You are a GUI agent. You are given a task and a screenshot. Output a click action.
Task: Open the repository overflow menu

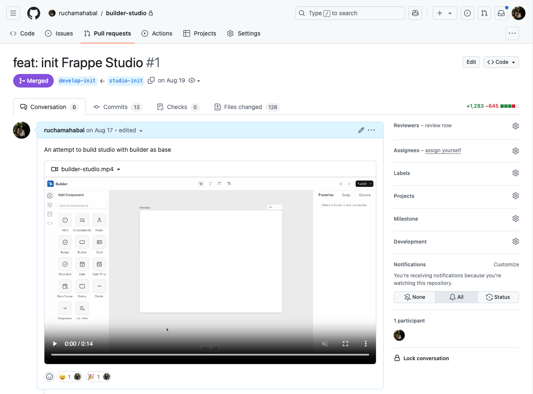click(x=512, y=33)
